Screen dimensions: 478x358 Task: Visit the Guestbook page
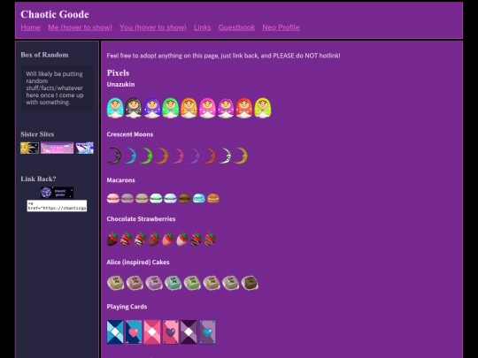236,27
